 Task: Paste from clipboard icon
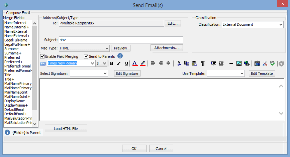(x=194, y=63)
